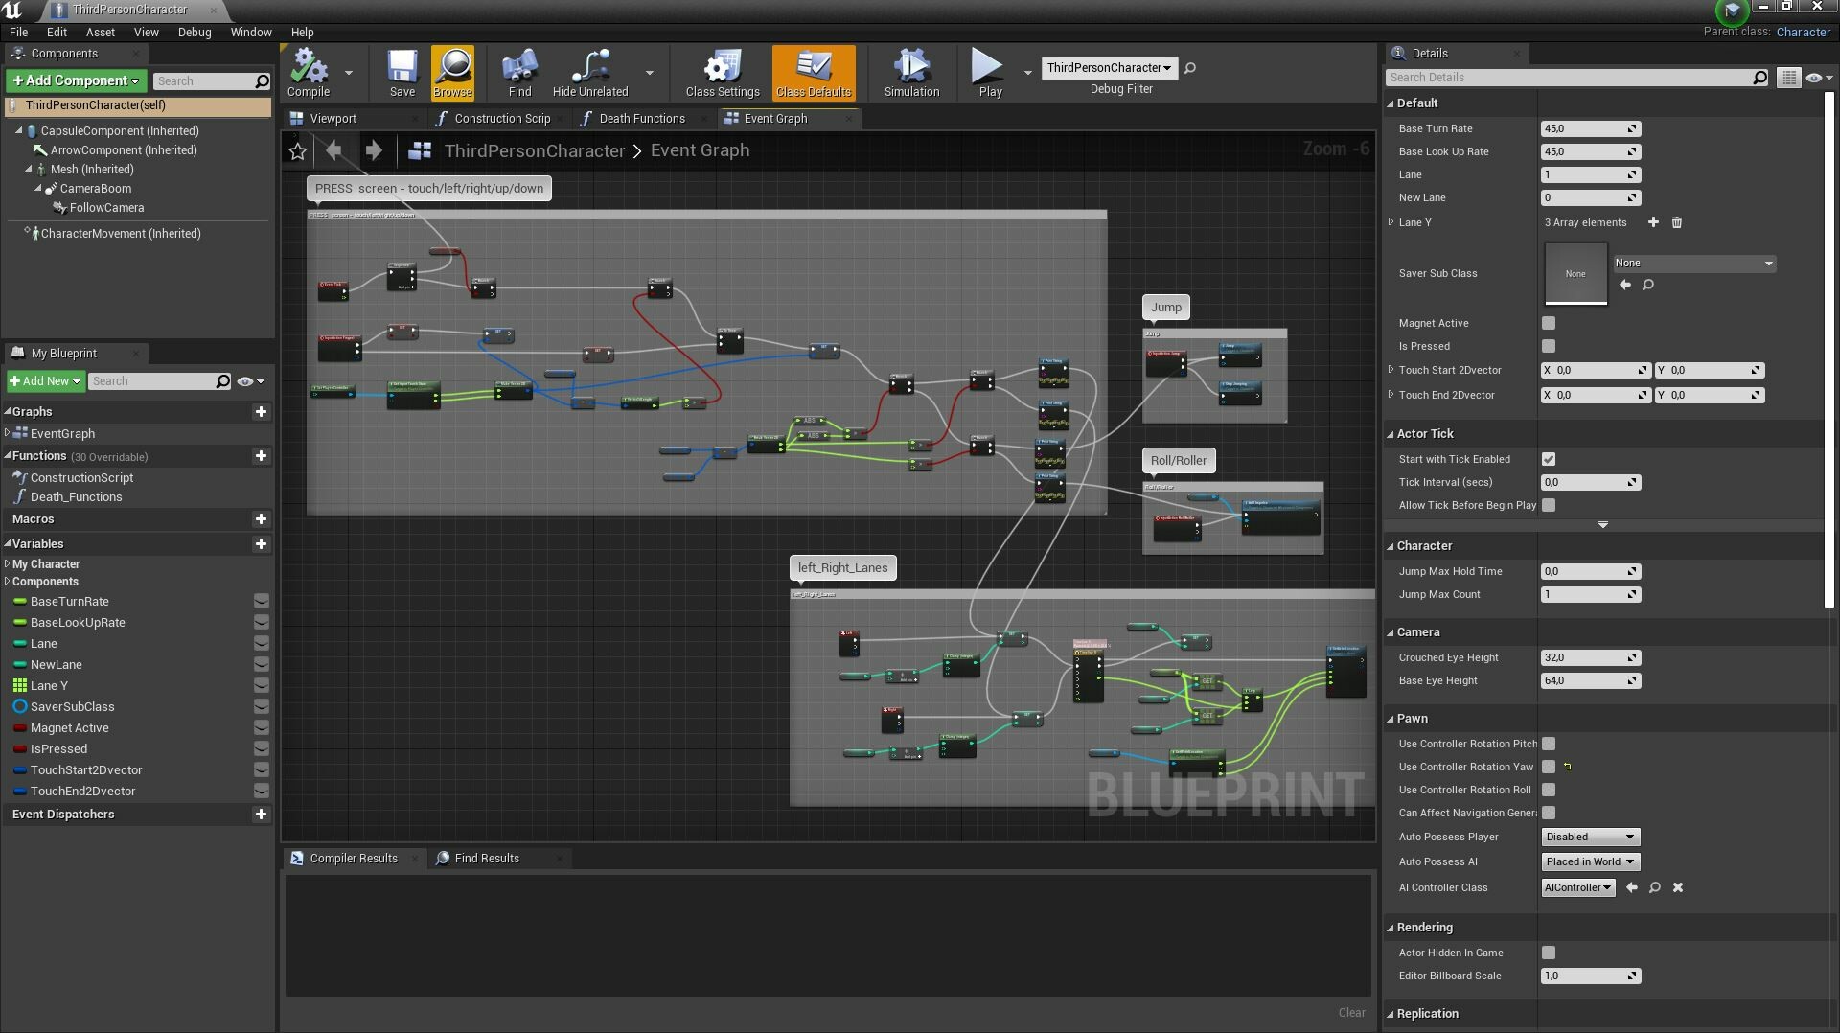
Task: Expand the Touch Start 2Dvector property
Action: coord(1391,370)
